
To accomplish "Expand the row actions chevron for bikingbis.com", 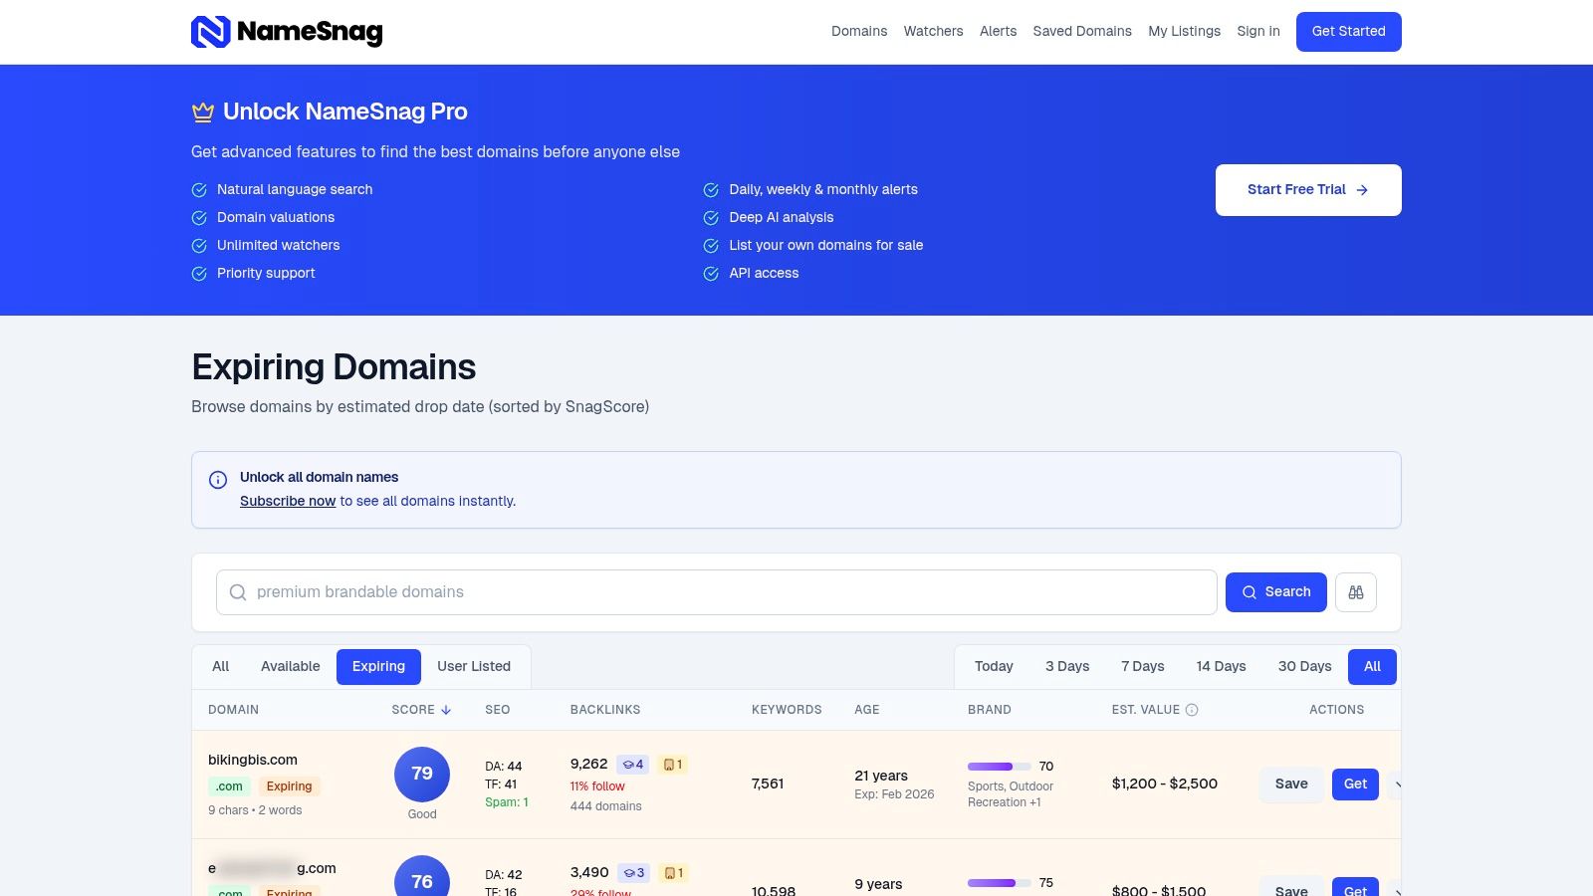I will pyautogui.click(x=1400, y=784).
